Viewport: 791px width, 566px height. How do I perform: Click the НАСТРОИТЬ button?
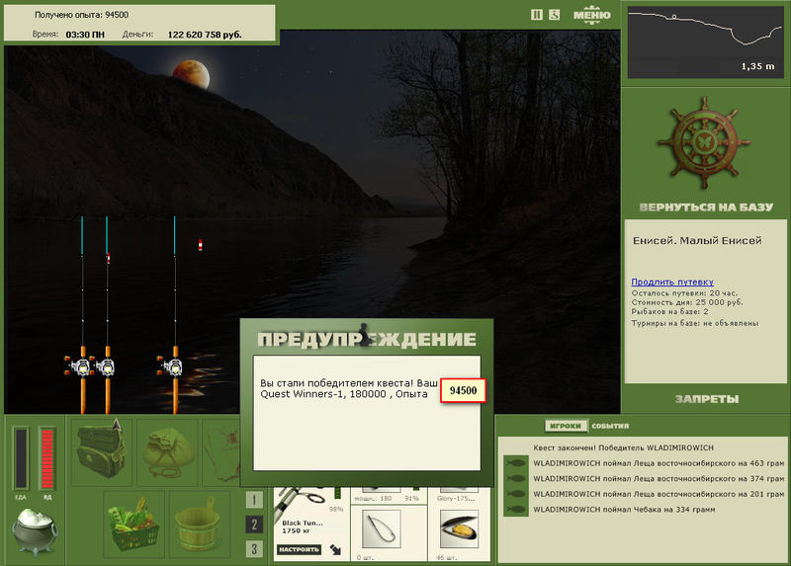coord(299,549)
